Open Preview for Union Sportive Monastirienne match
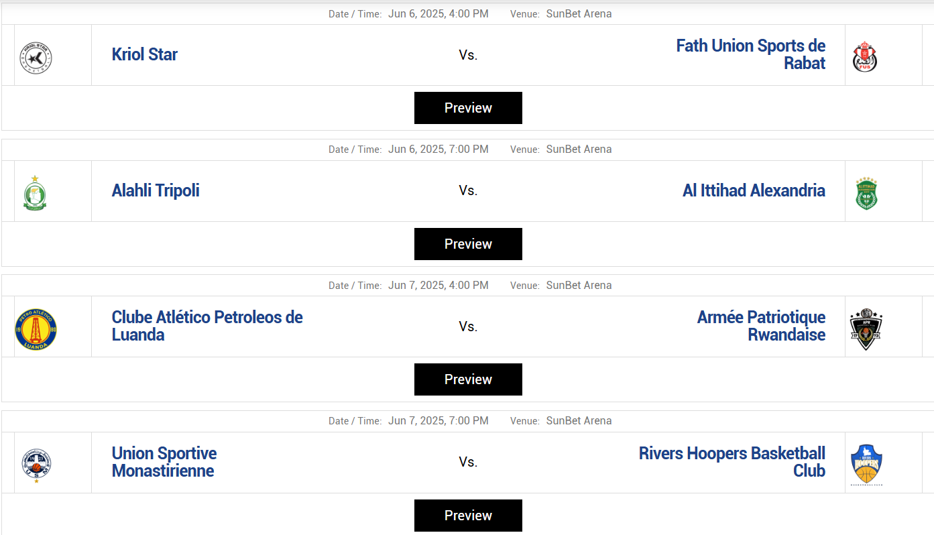934x535 pixels. pos(468,515)
